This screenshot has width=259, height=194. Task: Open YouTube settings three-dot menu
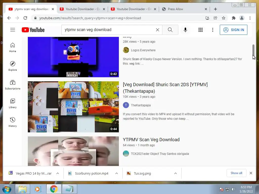pos(212,30)
